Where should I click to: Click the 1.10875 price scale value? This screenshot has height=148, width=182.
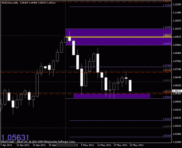pyautogui.click(x=177, y=21)
